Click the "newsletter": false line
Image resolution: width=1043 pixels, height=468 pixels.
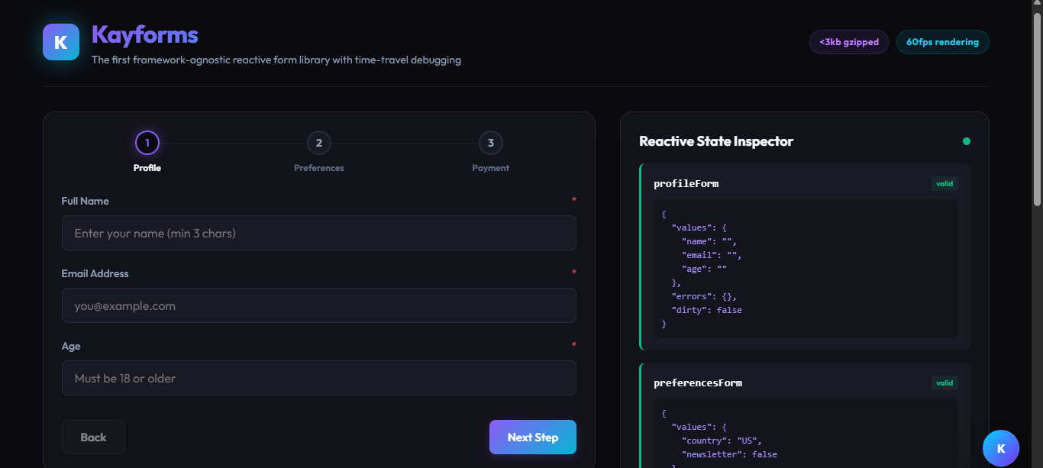[x=729, y=454]
